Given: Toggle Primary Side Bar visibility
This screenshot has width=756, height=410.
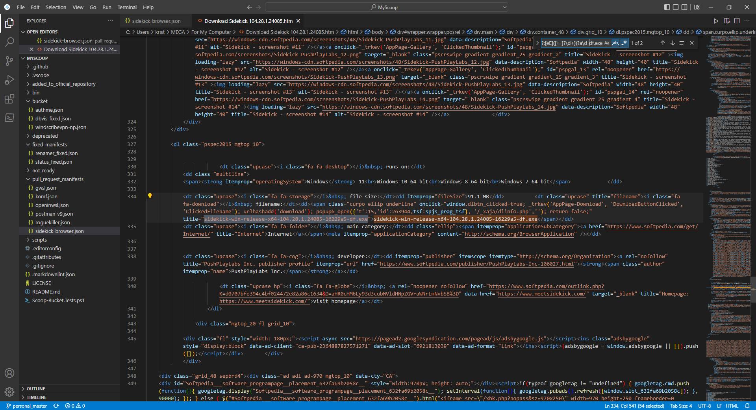Looking at the screenshot, I should pos(667,7).
